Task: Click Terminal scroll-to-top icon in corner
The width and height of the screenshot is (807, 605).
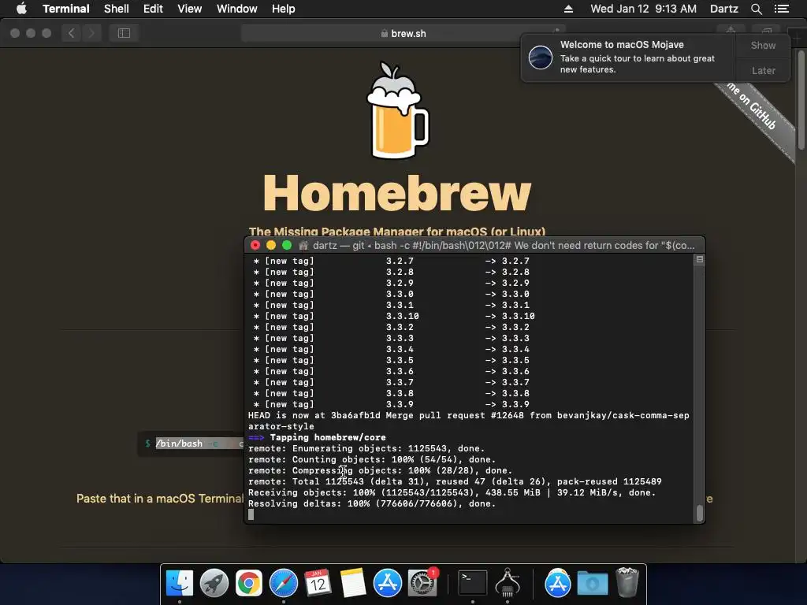Action: pyautogui.click(x=700, y=260)
